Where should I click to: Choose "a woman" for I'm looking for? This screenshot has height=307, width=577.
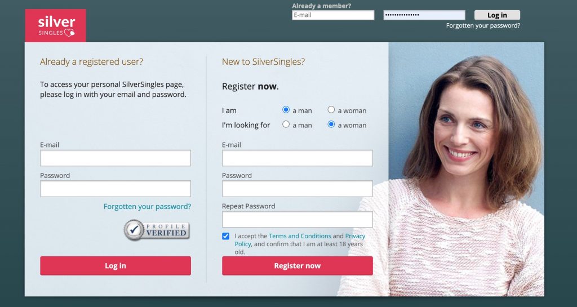pos(331,124)
